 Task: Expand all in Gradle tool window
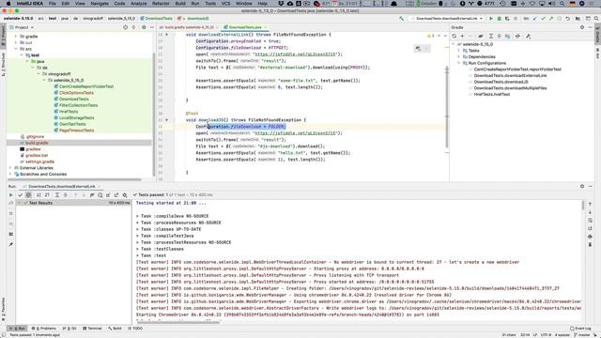coord(490,36)
